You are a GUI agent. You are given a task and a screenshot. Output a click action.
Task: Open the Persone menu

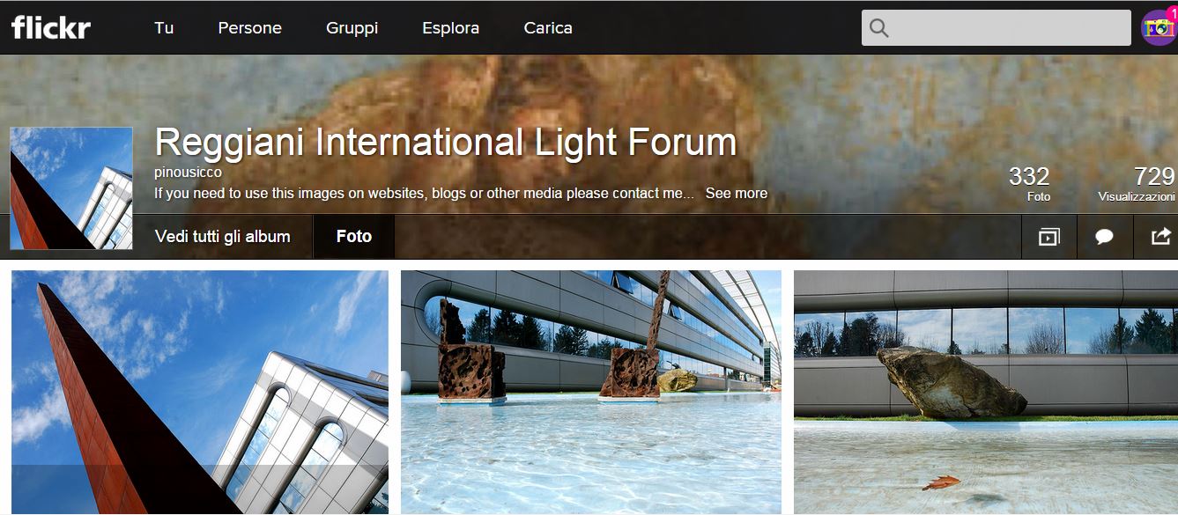click(x=250, y=27)
